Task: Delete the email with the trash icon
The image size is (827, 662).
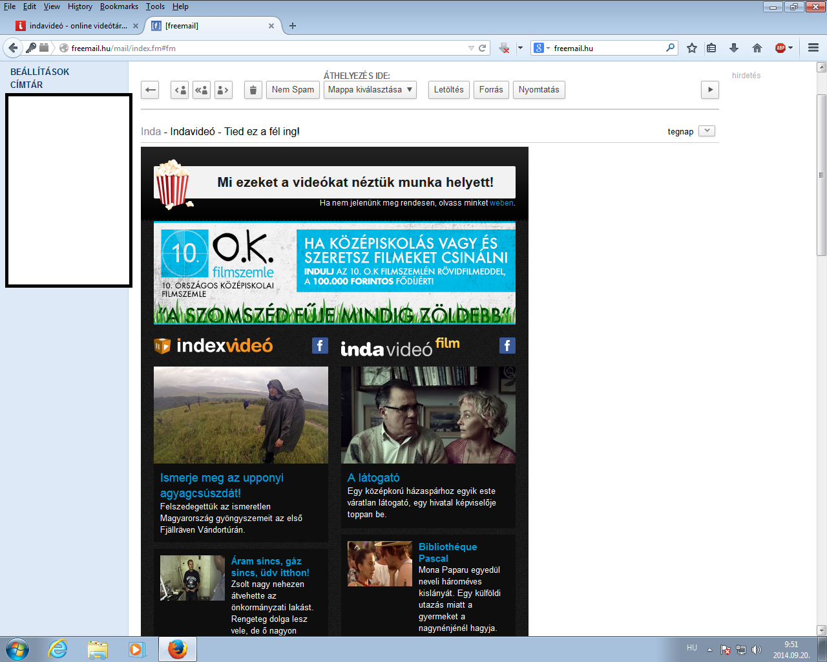Action: [x=253, y=90]
